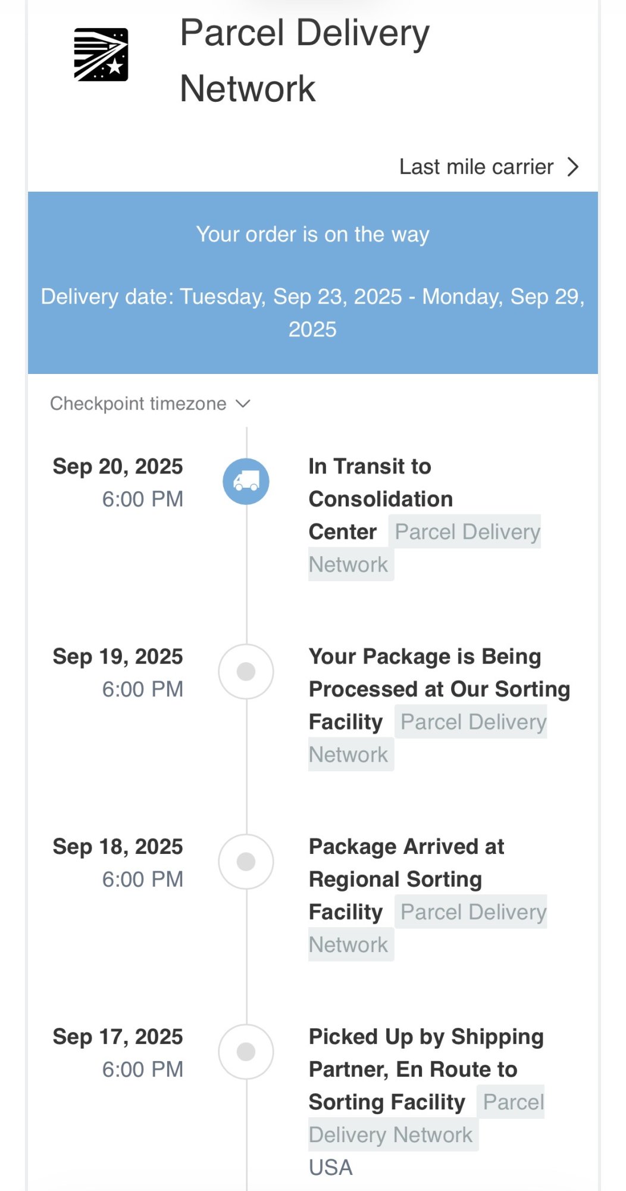This screenshot has height=1191, width=626.
Task: Click the blue truck in-transit icon
Action: click(x=246, y=481)
